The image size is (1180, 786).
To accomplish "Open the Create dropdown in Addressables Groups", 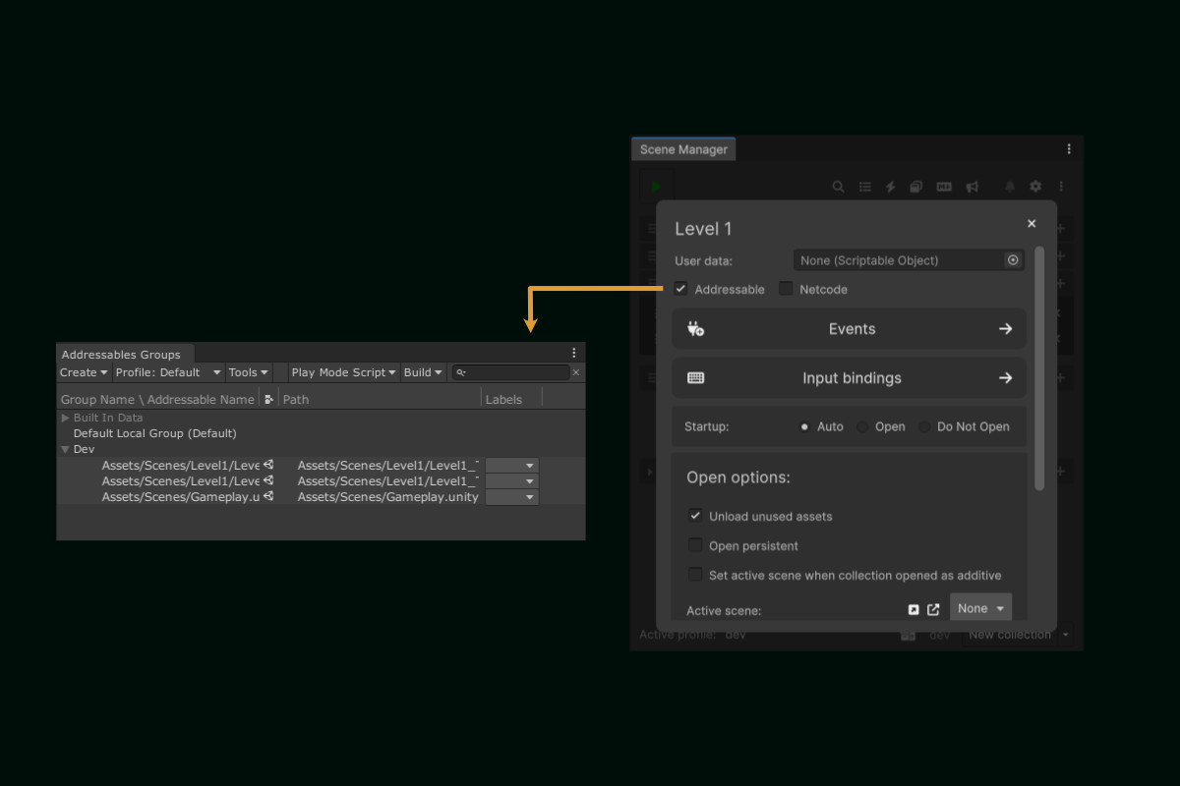I will click(x=84, y=372).
